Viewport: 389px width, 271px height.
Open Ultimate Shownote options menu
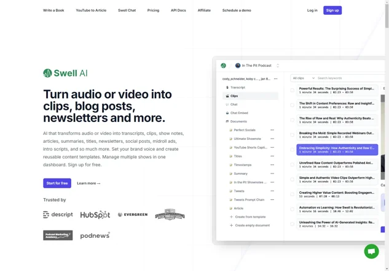pyautogui.click(x=272, y=139)
